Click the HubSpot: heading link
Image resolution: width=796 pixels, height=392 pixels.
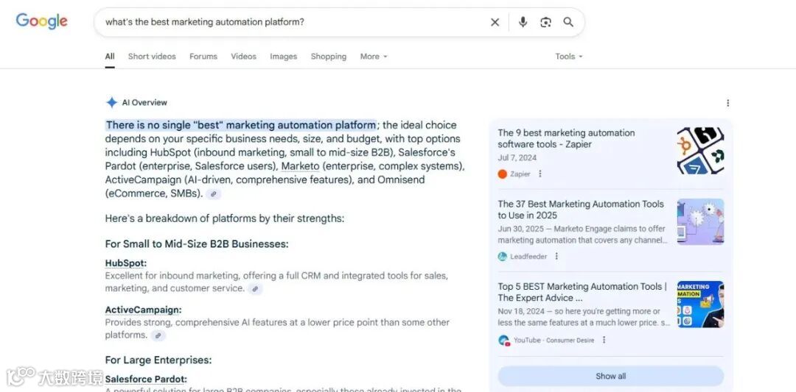point(125,263)
